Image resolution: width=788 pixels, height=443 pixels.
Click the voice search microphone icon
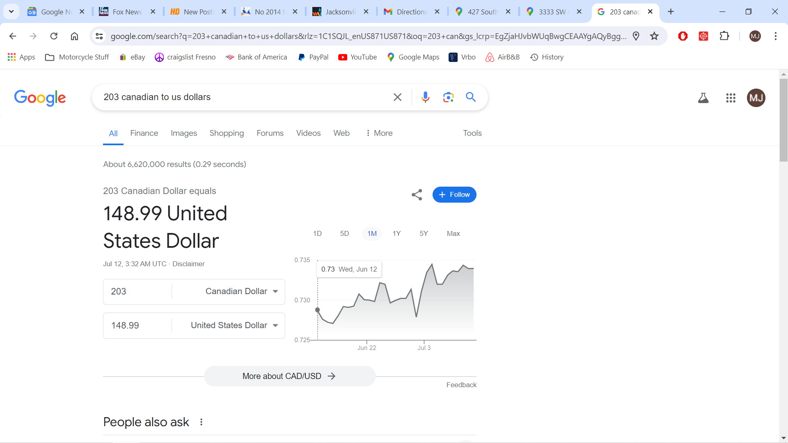pyautogui.click(x=425, y=97)
